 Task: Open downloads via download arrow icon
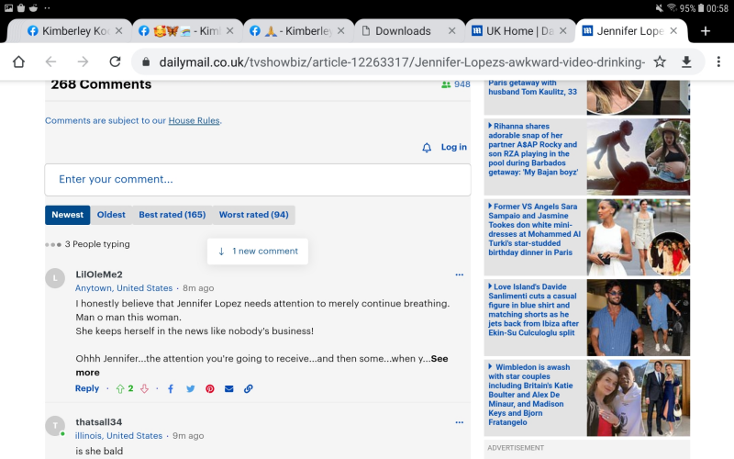point(686,62)
